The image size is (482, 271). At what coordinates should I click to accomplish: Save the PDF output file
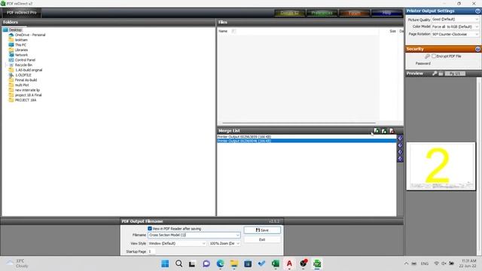262,230
